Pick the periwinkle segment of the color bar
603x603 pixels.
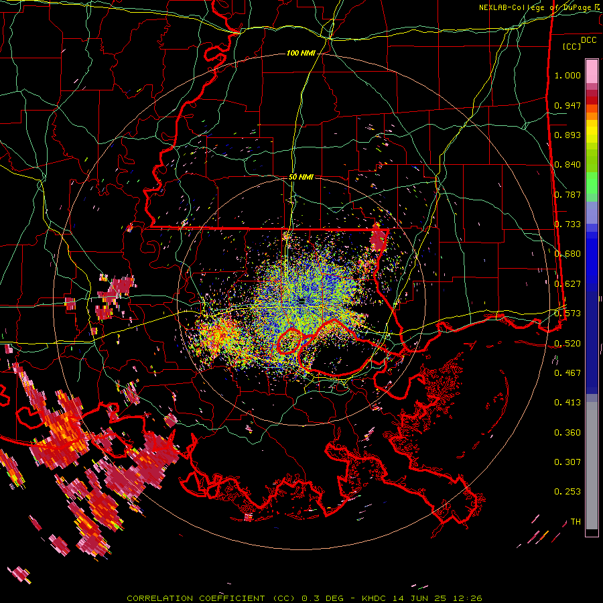592,212
